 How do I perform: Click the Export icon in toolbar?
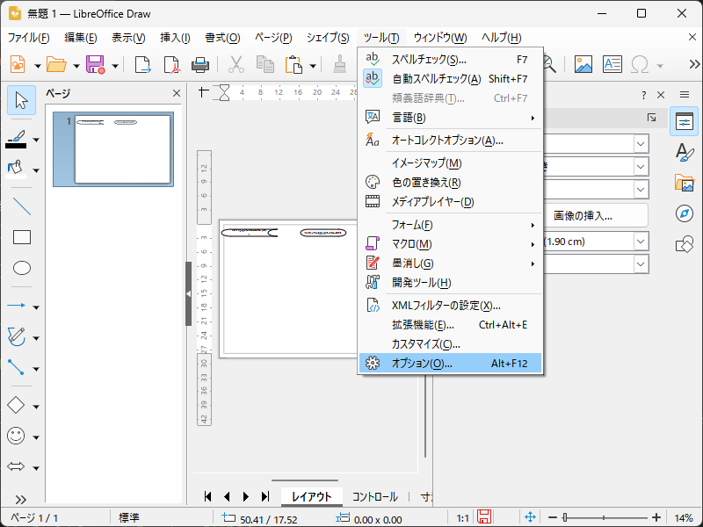tap(142, 65)
